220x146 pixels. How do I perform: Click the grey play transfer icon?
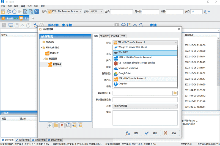[x=20, y=12]
